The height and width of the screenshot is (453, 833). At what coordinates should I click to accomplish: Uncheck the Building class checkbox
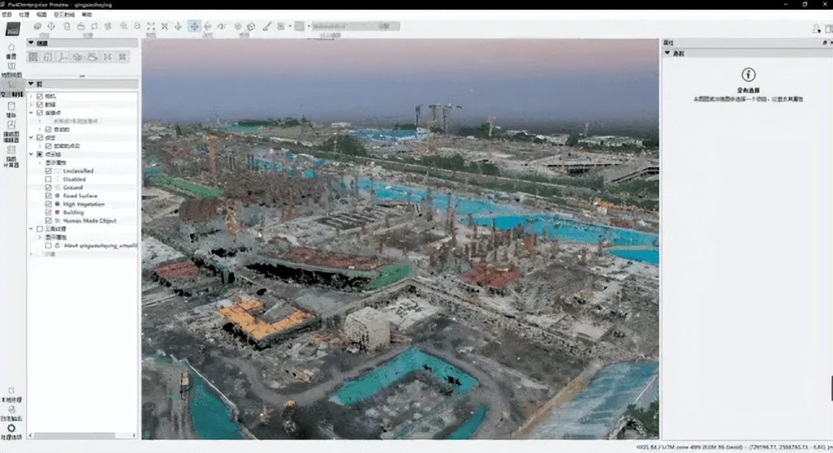click(49, 212)
